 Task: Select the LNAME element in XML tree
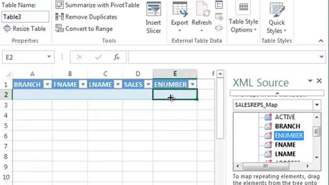(285, 154)
